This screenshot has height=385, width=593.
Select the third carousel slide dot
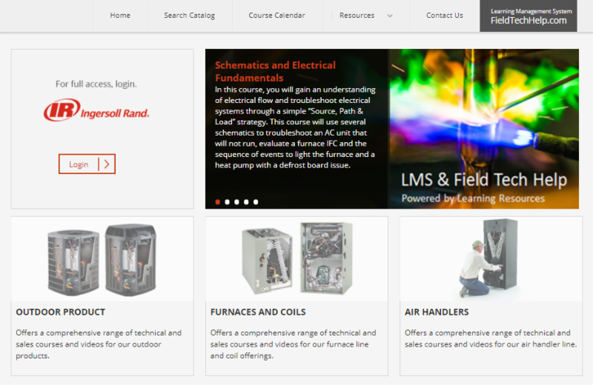pyautogui.click(x=236, y=202)
